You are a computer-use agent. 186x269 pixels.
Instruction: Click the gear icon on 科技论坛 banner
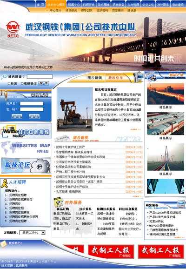(x=40, y=166)
